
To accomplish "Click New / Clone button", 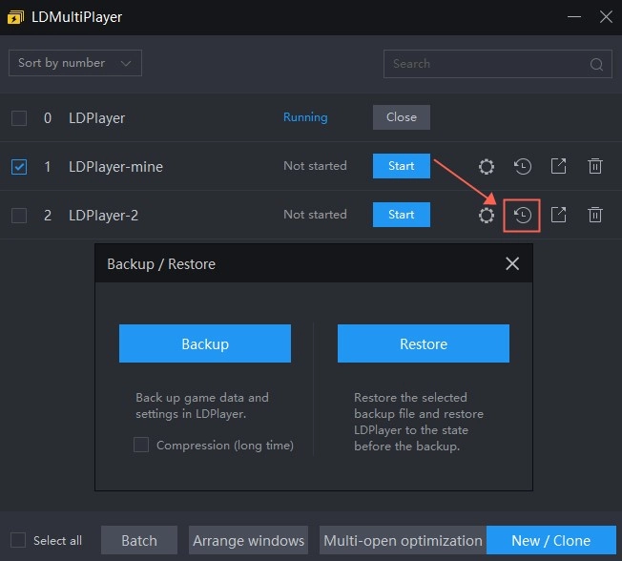I will [x=551, y=540].
